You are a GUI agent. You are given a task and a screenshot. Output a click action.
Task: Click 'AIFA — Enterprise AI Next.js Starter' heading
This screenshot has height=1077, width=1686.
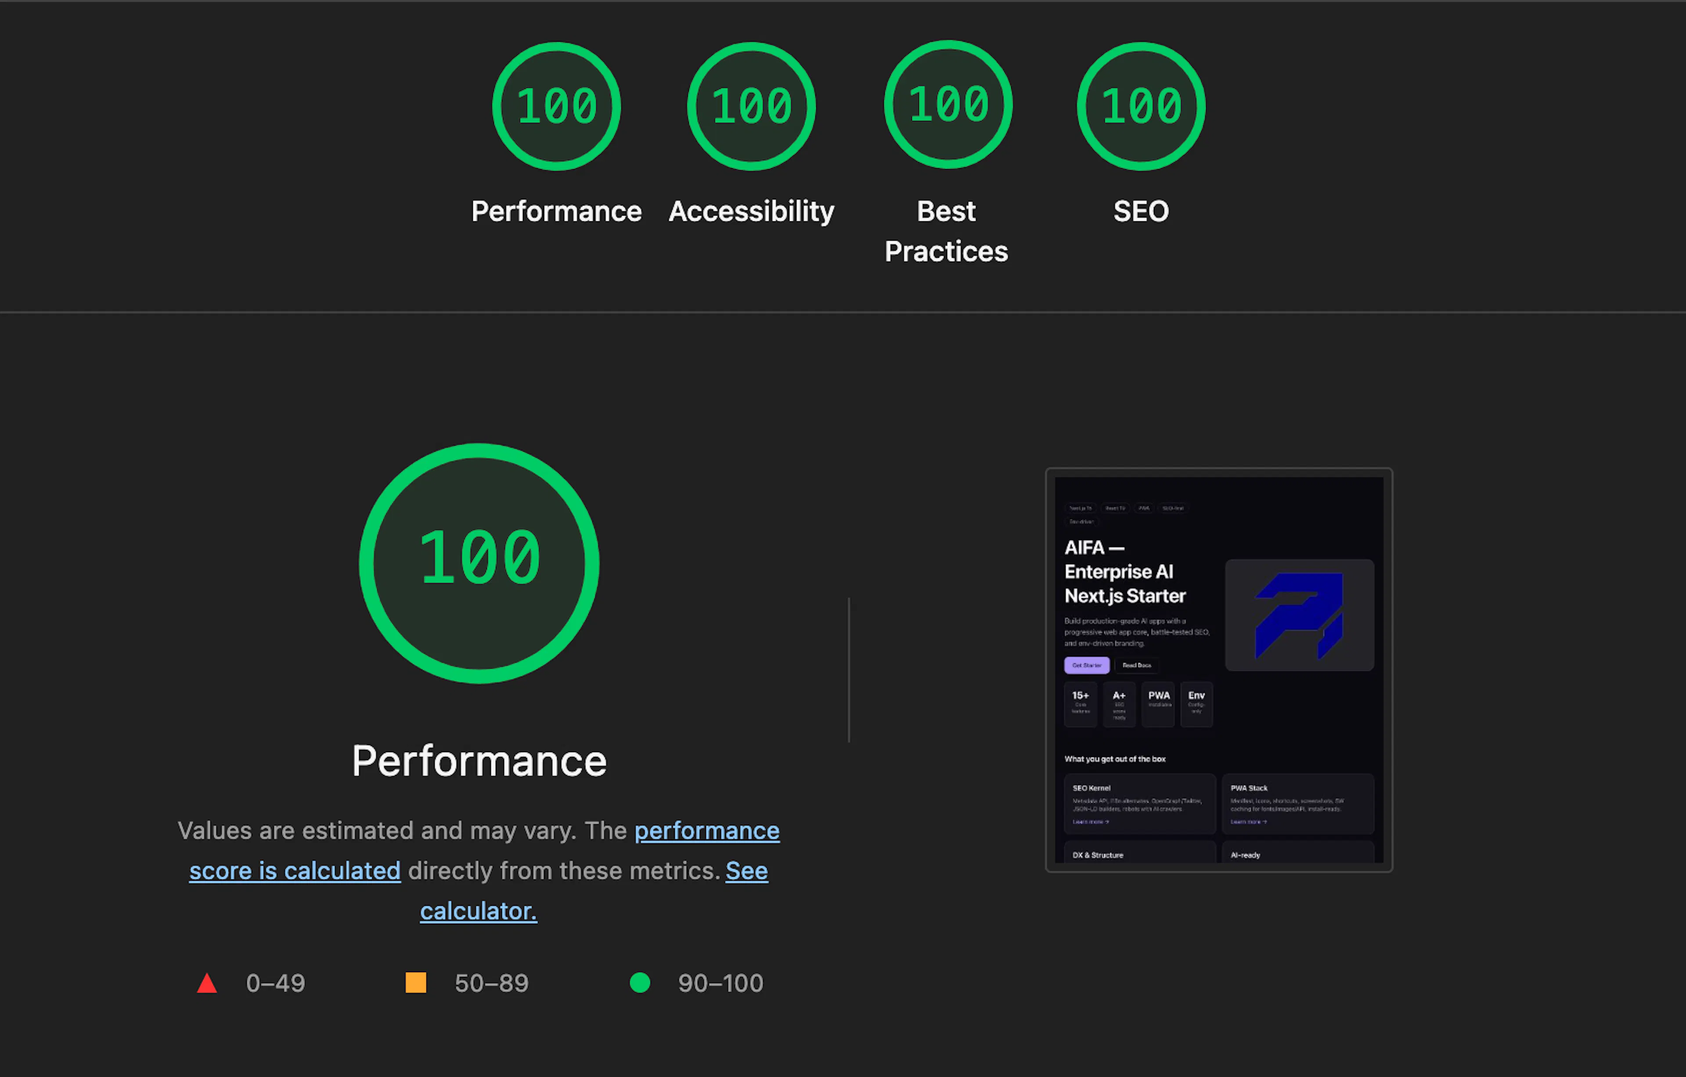(1125, 571)
